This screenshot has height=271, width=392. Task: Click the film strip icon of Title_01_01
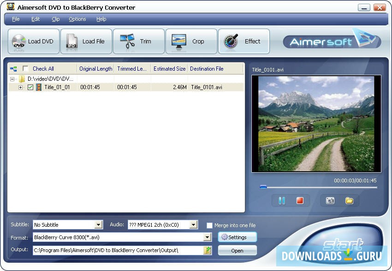[x=39, y=87]
